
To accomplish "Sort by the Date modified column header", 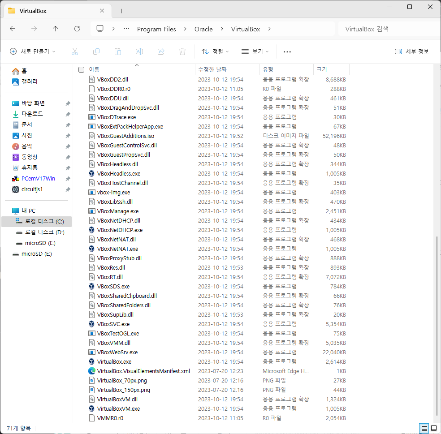I will tap(212, 69).
